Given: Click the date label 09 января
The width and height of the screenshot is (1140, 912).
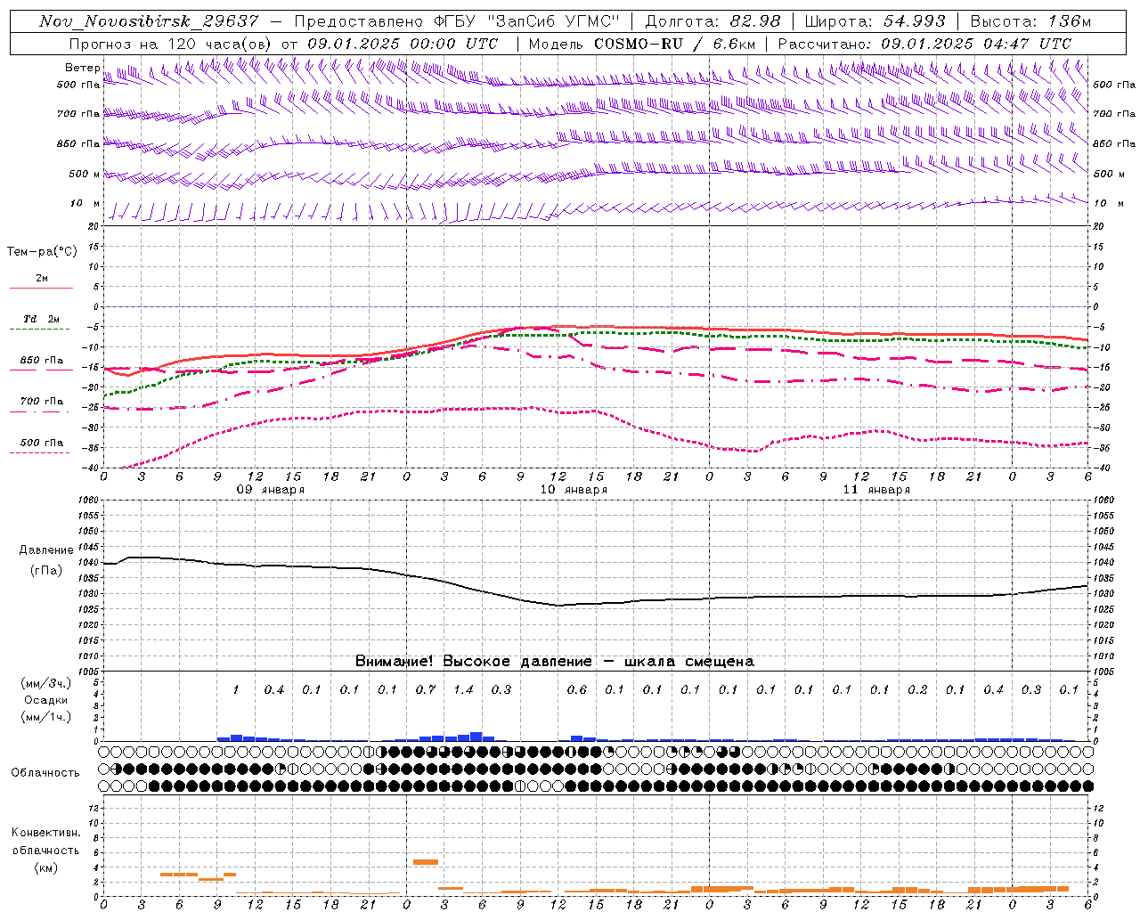Looking at the screenshot, I should click(x=271, y=490).
